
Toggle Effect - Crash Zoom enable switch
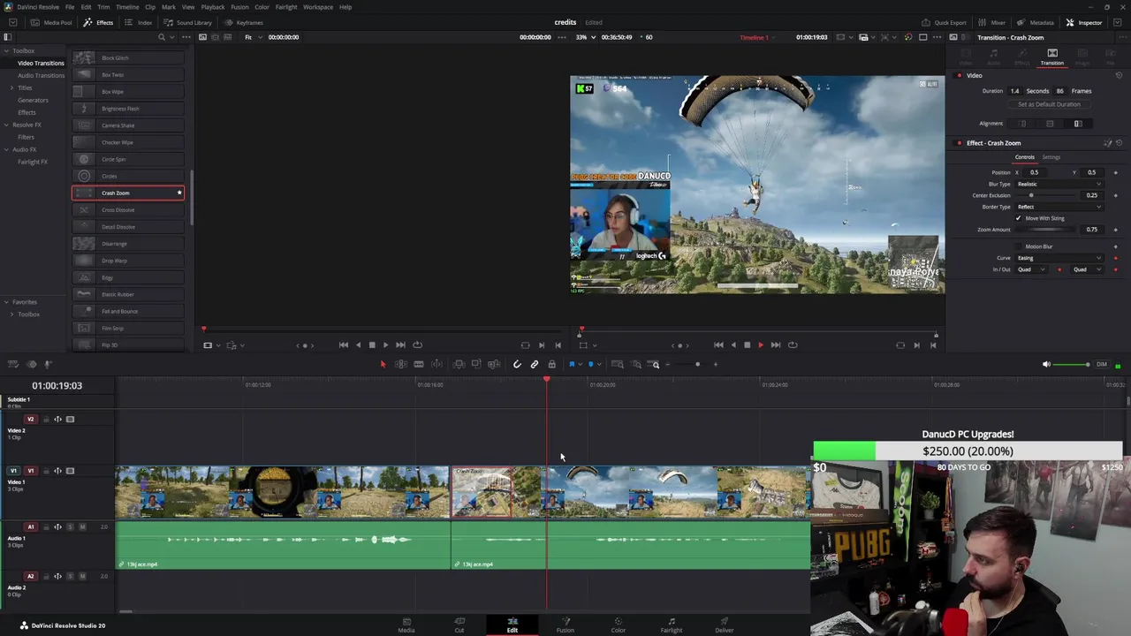click(959, 143)
